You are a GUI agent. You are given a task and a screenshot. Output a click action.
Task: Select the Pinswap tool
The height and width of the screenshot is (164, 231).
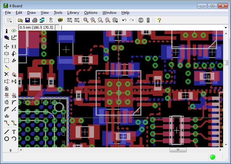click(x=6, y=81)
